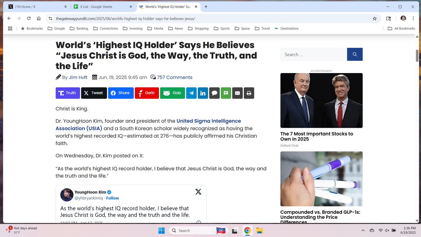Open the starred Bookmarks shortcut

(32, 28)
